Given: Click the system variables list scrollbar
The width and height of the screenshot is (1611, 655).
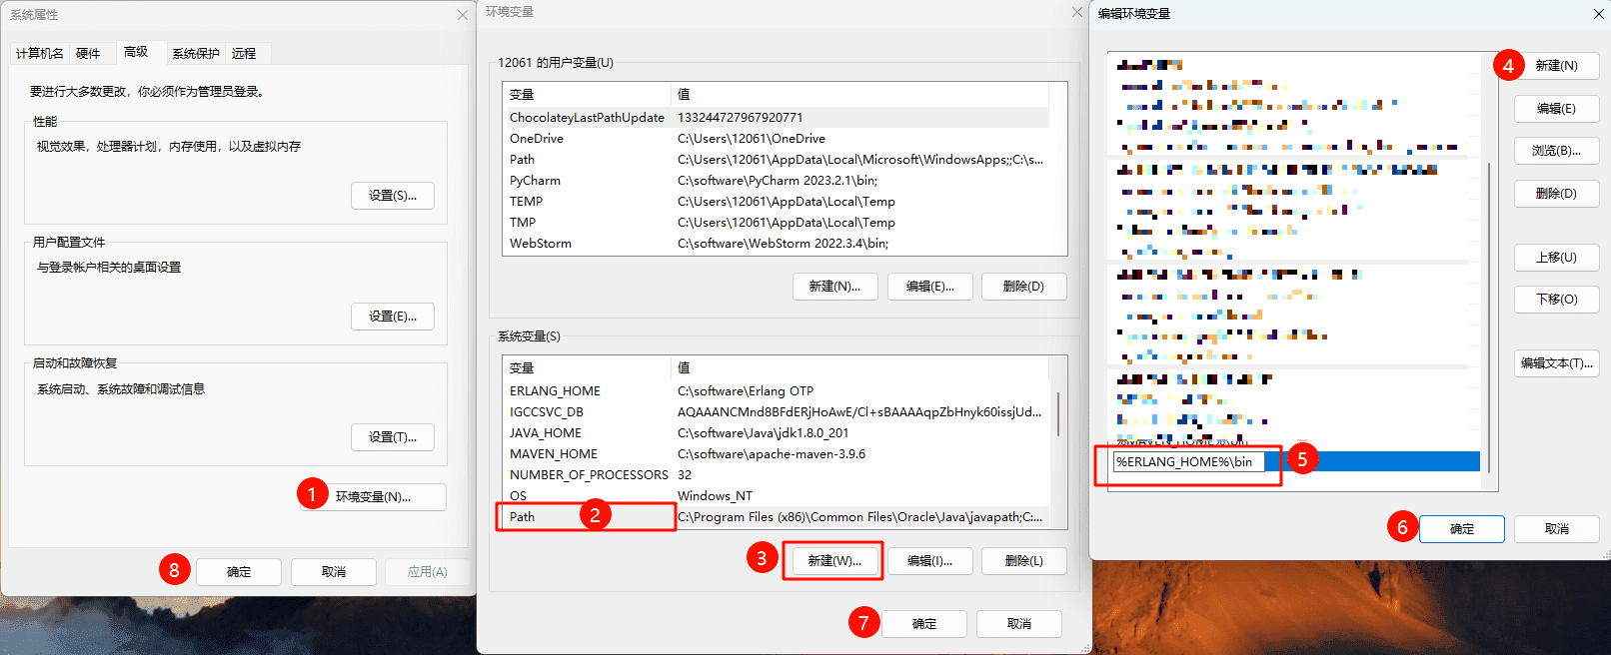Looking at the screenshot, I should (x=1058, y=414).
